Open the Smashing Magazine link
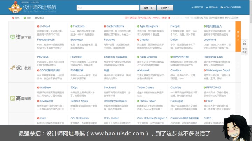252x141 pixels. click(115, 57)
